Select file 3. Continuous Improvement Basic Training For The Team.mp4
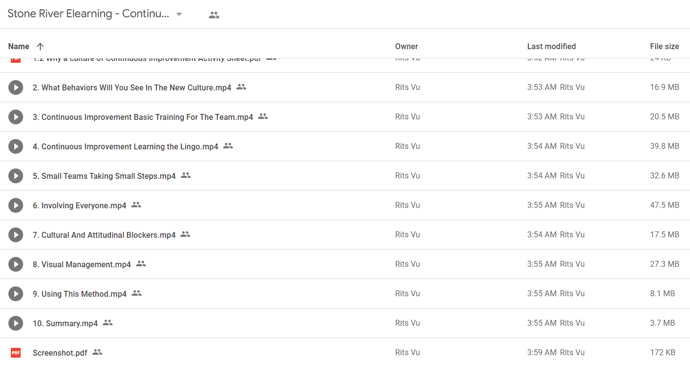The height and width of the screenshot is (366, 690). 143,117
